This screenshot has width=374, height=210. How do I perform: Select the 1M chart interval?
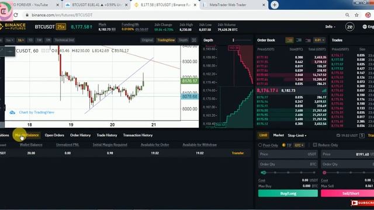tap(48, 40)
